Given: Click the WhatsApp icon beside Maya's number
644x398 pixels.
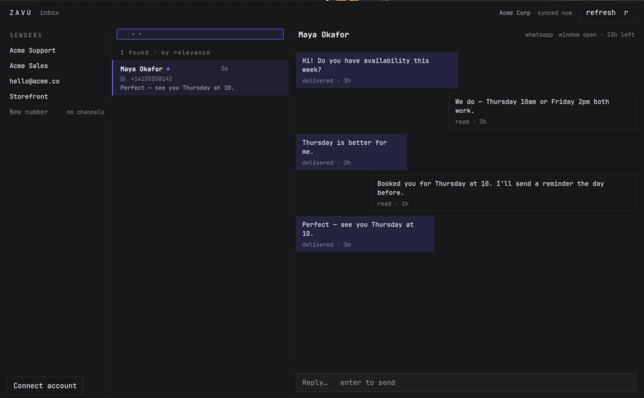Looking at the screenshot, I should pos(123,79).
